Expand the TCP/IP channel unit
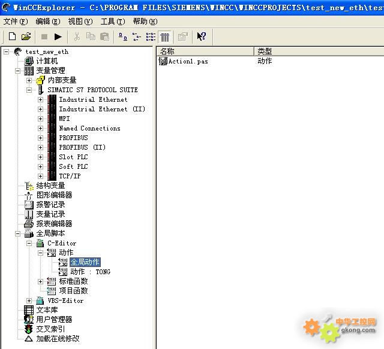The image size is (384, 349). tap(40, 176)
